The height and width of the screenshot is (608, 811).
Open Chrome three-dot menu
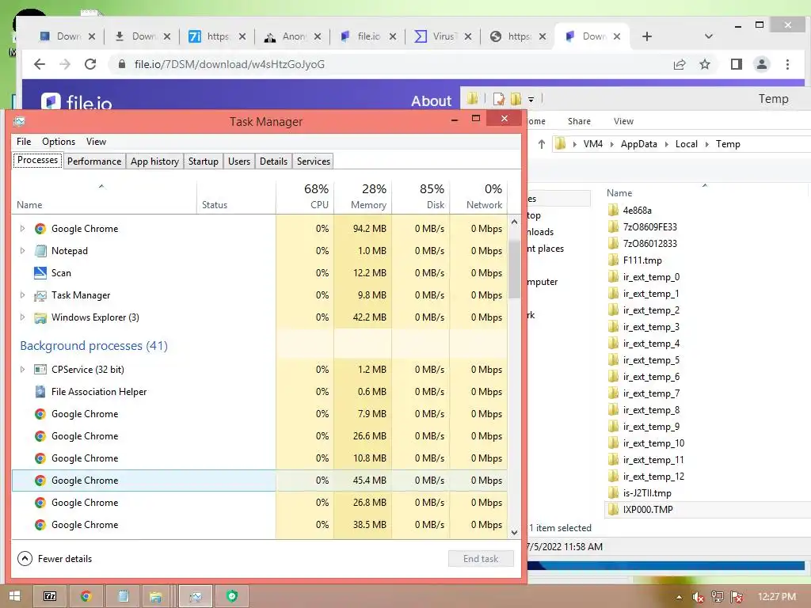[x=787, y=64]
